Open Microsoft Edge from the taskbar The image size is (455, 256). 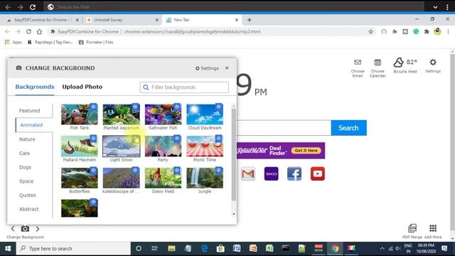pos(204,249)
